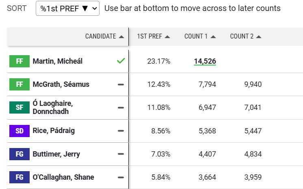Sort by the 1ST PREF column arrow
The height and width of the screenshot is (189, 303).
point(167,37)
